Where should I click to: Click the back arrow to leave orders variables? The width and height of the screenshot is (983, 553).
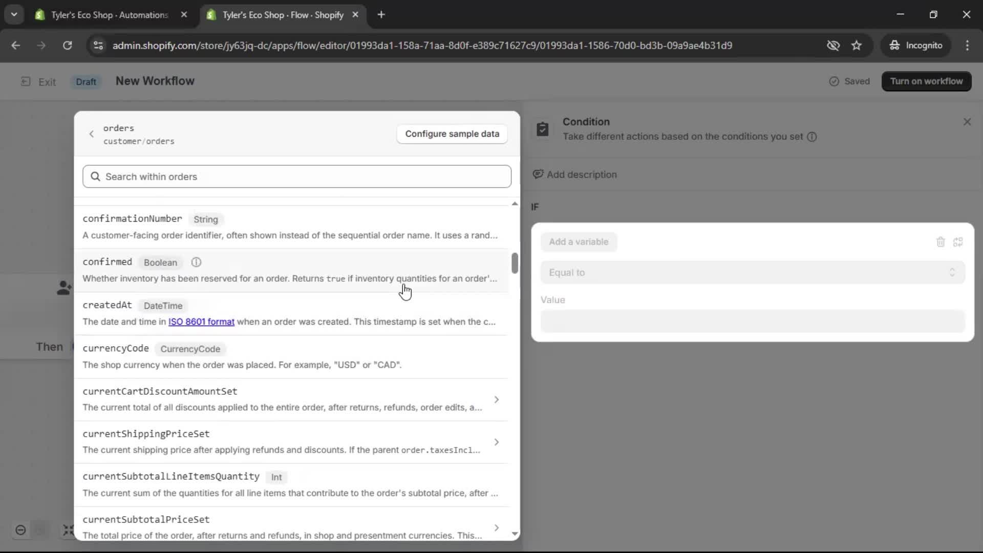(x=91, y=134)
